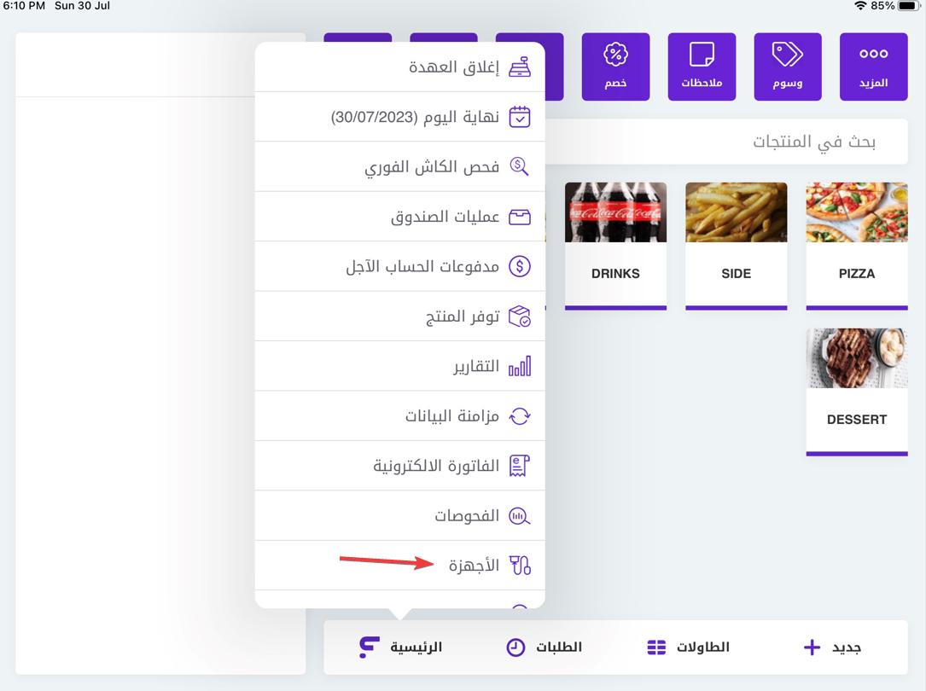Add a note with ملاحظات button
The height and width of the screenshot is (691, 926).
[x=702, y=67]
